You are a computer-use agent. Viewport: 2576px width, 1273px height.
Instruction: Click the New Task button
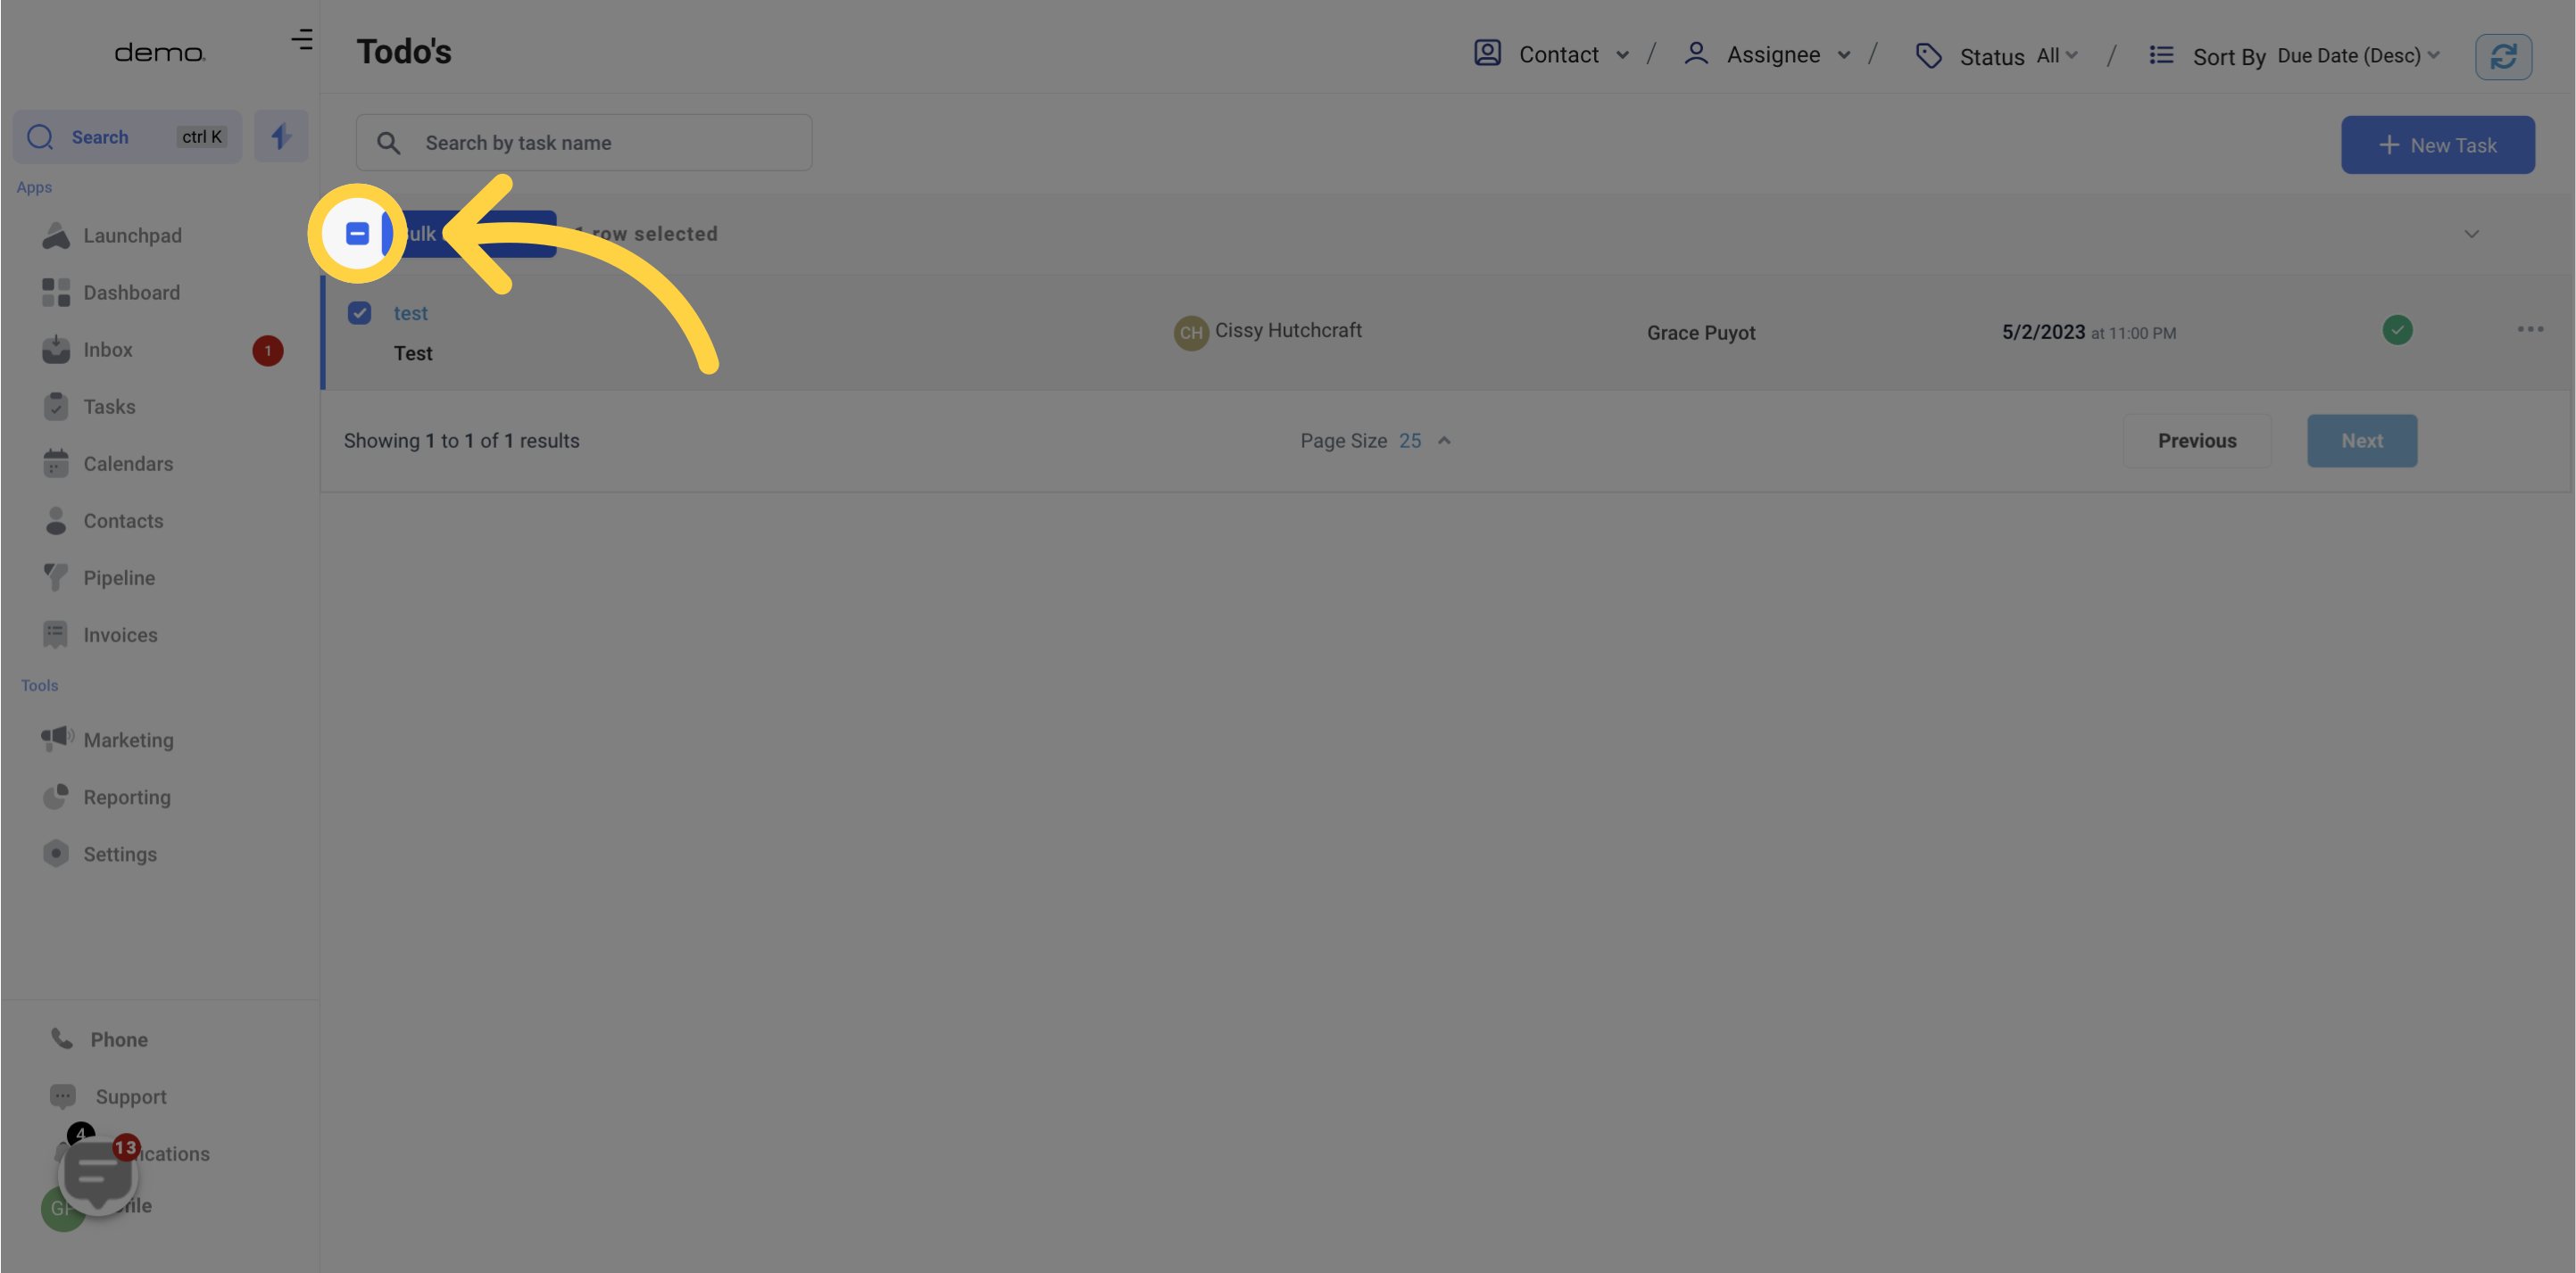coord(2438,143)
